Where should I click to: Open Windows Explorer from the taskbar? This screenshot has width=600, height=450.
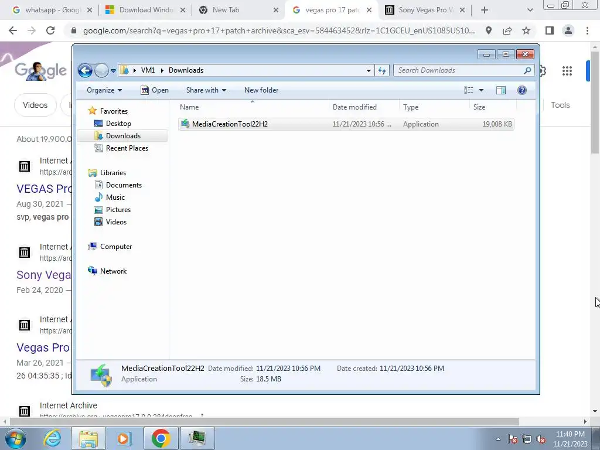coord(88,438)
